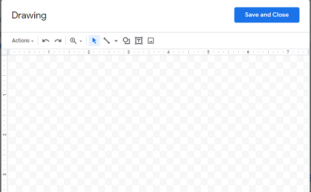Click horizontal ruler at the 1 mark
Screen dimensions: 311x192
pyautogui.click(x=49, y=52)
